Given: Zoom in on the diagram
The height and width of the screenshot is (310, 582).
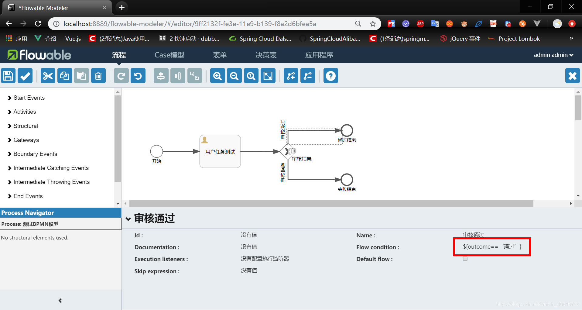Looking at the screenshot, I should tap(217, 75).
